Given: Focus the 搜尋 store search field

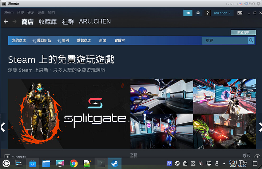Looking at the screenshot, I should point(225,41).
